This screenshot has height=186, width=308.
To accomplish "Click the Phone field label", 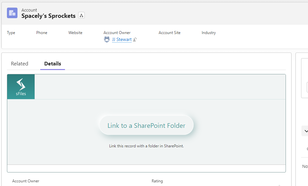I will (42, 33).
